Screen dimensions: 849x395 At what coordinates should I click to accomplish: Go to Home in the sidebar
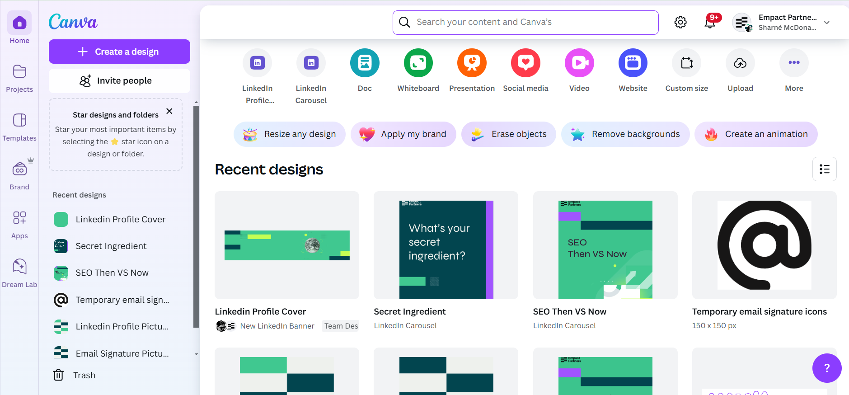tap(19, 28)
